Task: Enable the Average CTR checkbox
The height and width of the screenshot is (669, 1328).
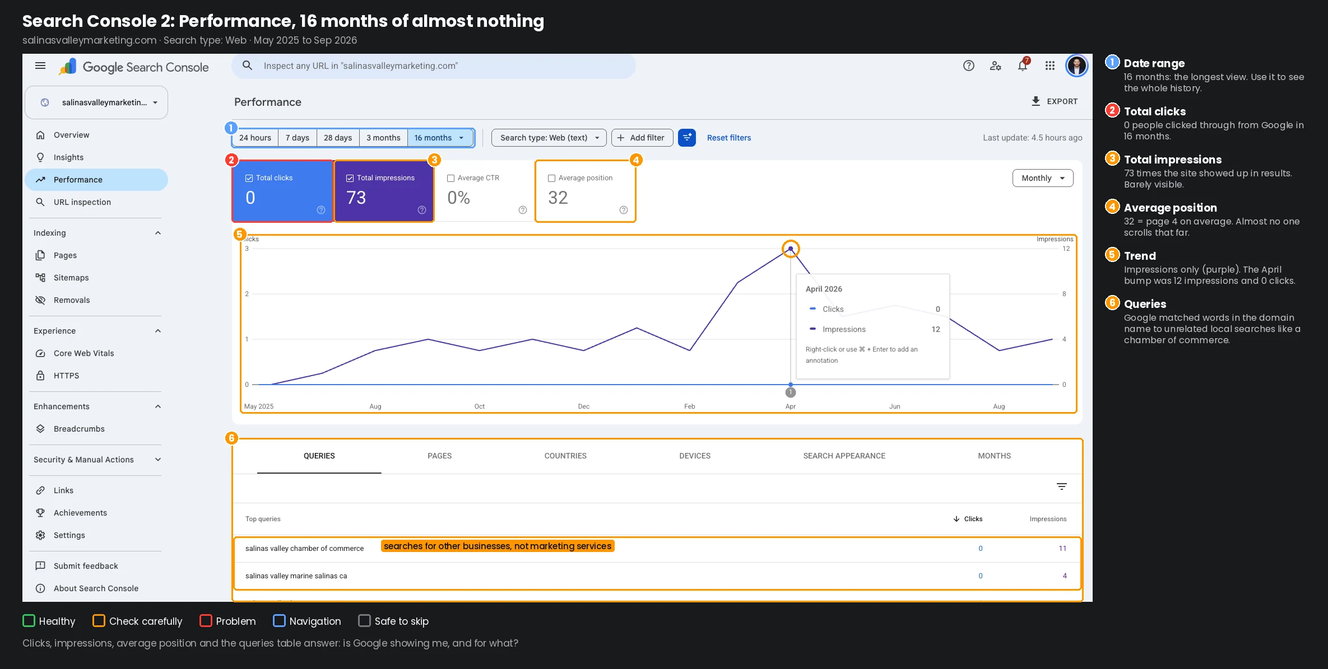Action: click(x=451, y=178)
